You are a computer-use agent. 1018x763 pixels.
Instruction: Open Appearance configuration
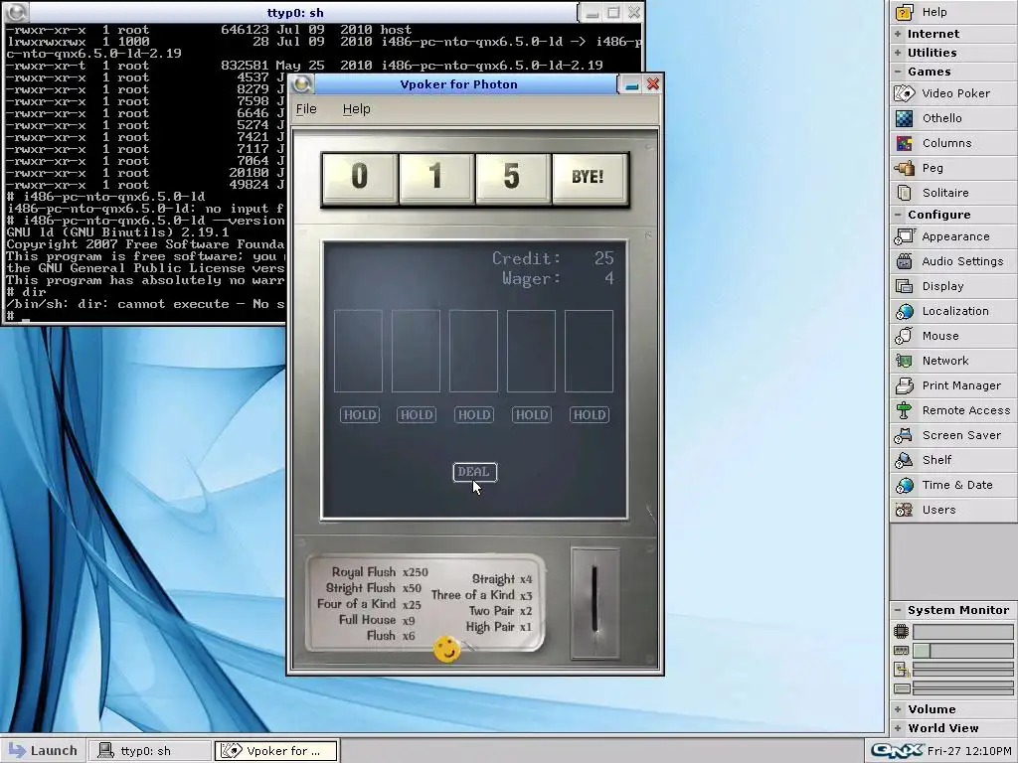[953, 236]
